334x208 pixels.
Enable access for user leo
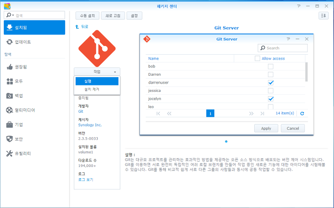click(x=270, y=106)
